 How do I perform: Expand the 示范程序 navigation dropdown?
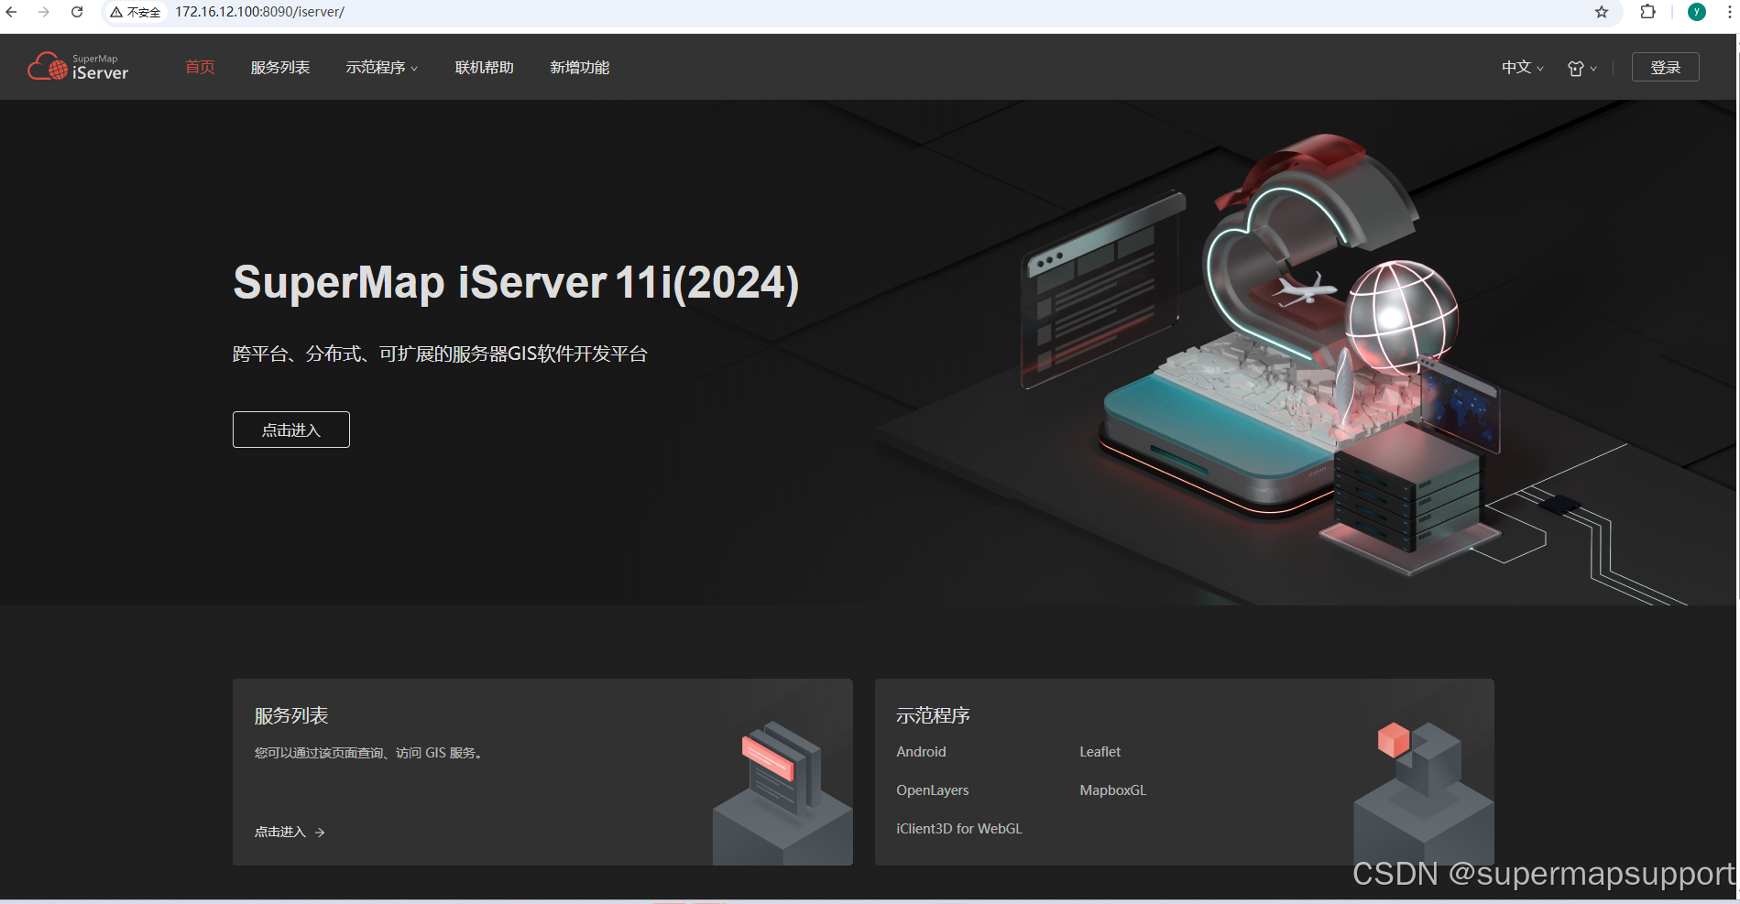click(381, 67)
